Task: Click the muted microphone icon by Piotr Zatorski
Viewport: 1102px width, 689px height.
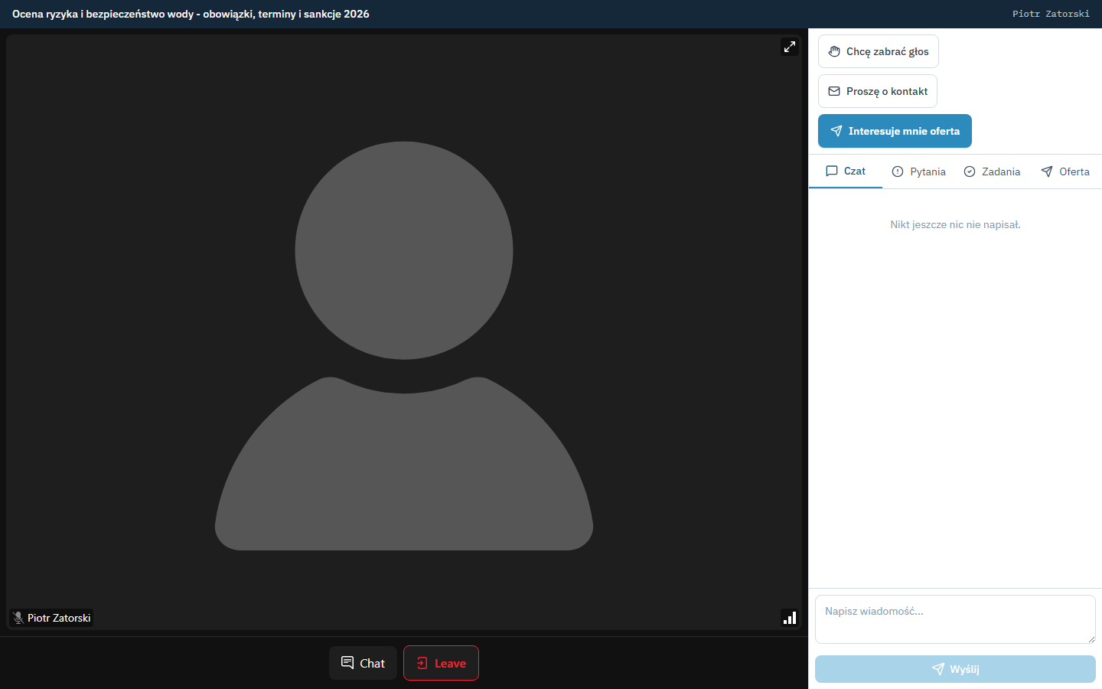Action: [x=18, y=618]
